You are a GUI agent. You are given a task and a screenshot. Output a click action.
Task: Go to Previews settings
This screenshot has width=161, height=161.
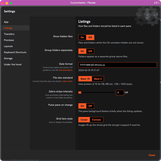9,40
